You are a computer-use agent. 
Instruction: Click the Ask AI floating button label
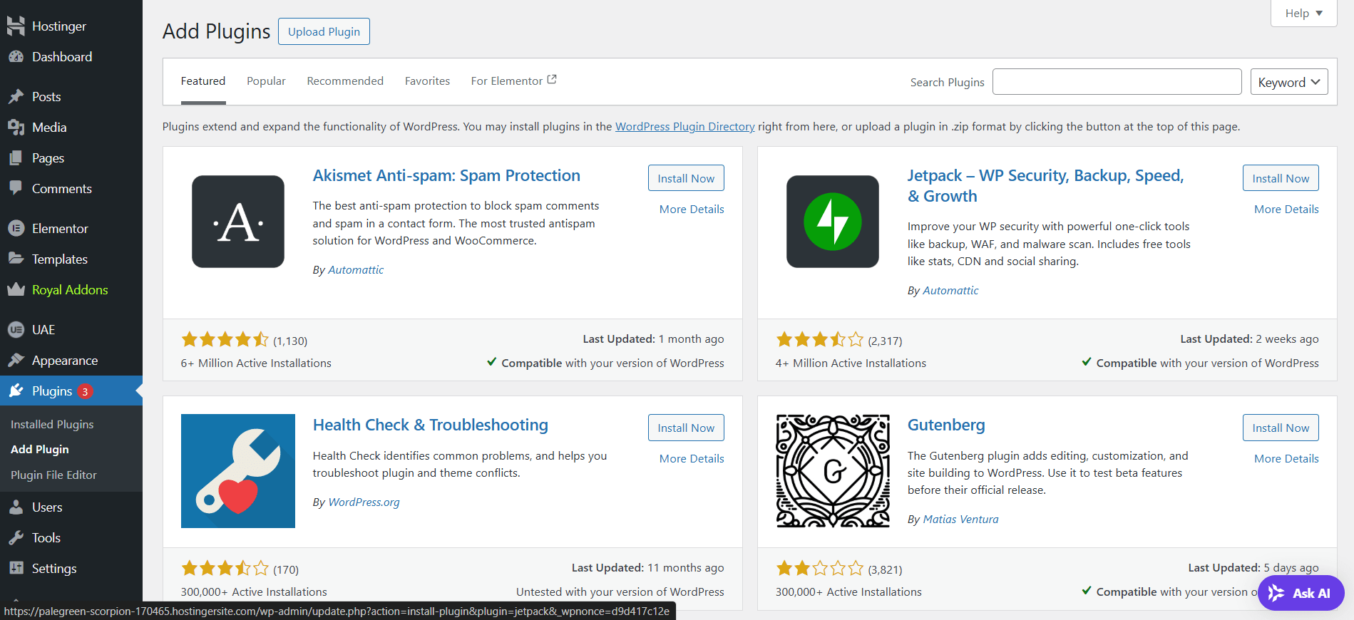click(1311, 593)
